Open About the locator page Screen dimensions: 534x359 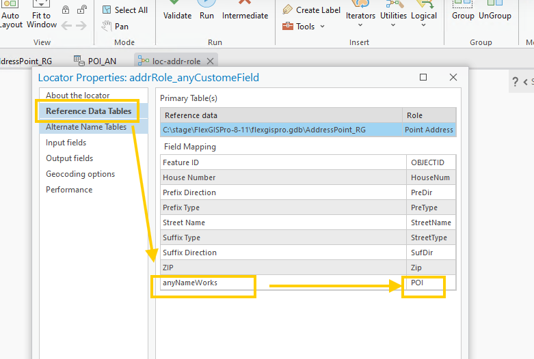point(78,96)
